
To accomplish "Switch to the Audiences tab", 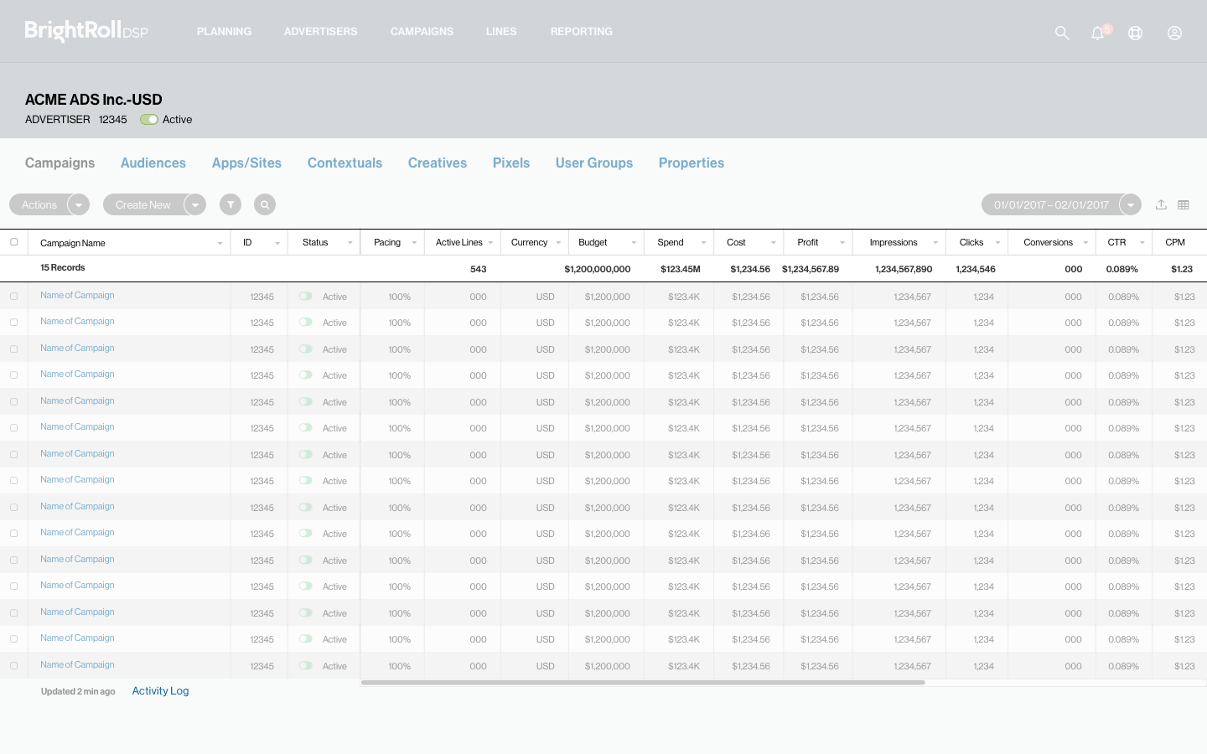I will (153, 163).
